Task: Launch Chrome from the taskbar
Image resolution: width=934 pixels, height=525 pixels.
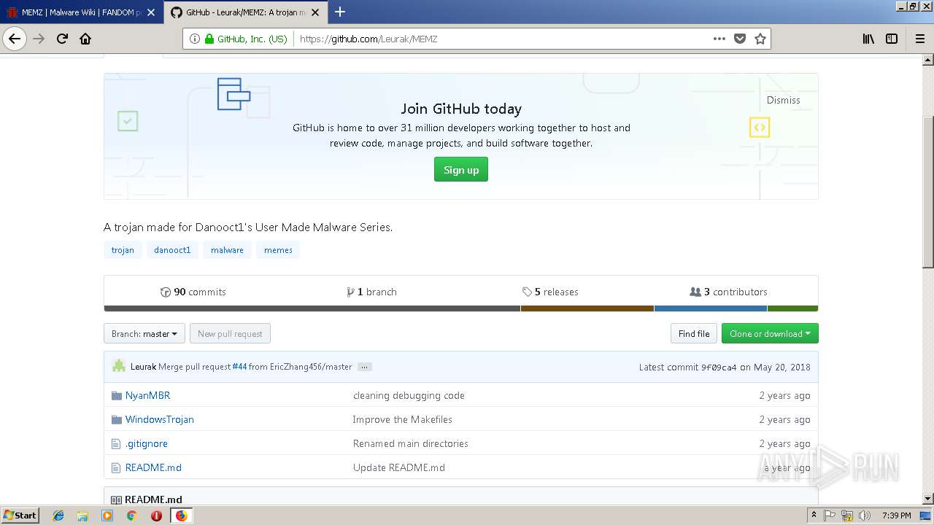Action: click(132, 516)
